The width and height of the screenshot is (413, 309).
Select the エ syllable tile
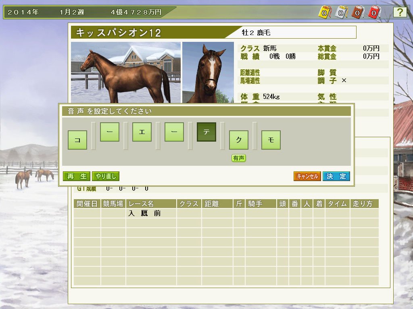(x=142, y=132)
